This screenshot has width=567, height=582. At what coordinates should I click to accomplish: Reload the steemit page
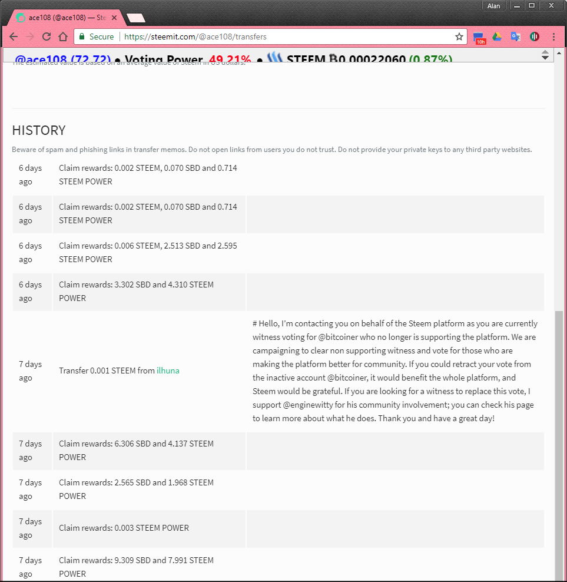click(47, 37)
